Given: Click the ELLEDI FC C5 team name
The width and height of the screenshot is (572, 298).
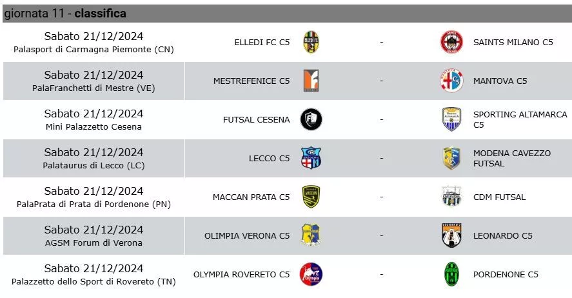Looking at the screenshot, I should [x=262, y=43].
